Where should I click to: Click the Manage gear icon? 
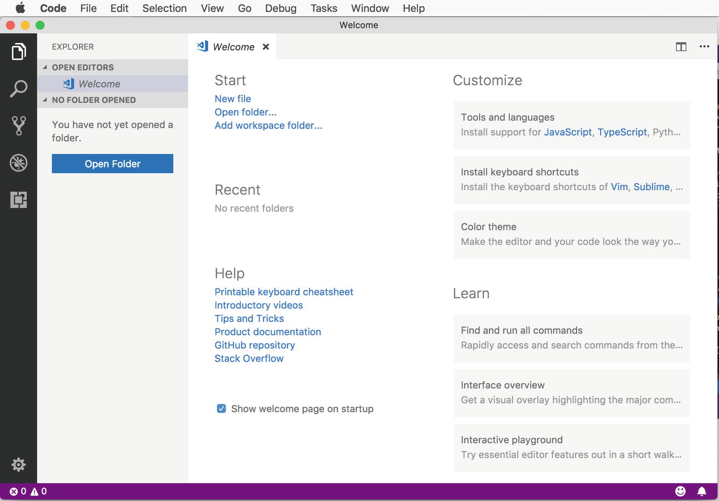coord(19,464)
